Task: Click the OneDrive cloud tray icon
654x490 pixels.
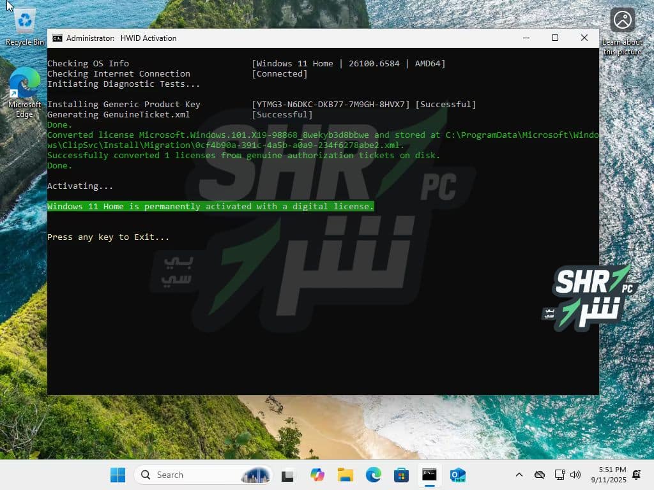Action: [x=540, y=475]
